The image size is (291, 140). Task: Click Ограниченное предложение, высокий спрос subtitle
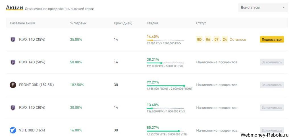point(59,9)
